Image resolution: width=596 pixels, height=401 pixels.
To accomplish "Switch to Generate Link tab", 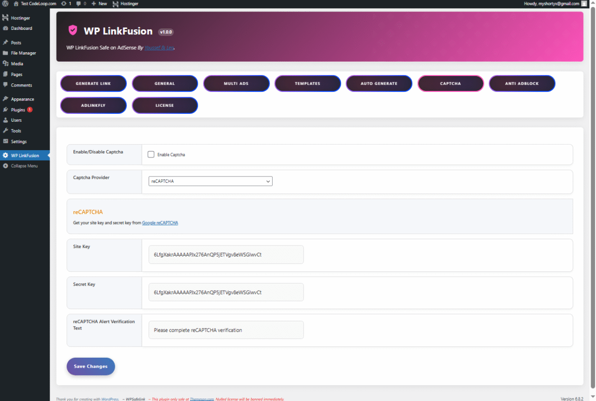I will 93,83.
